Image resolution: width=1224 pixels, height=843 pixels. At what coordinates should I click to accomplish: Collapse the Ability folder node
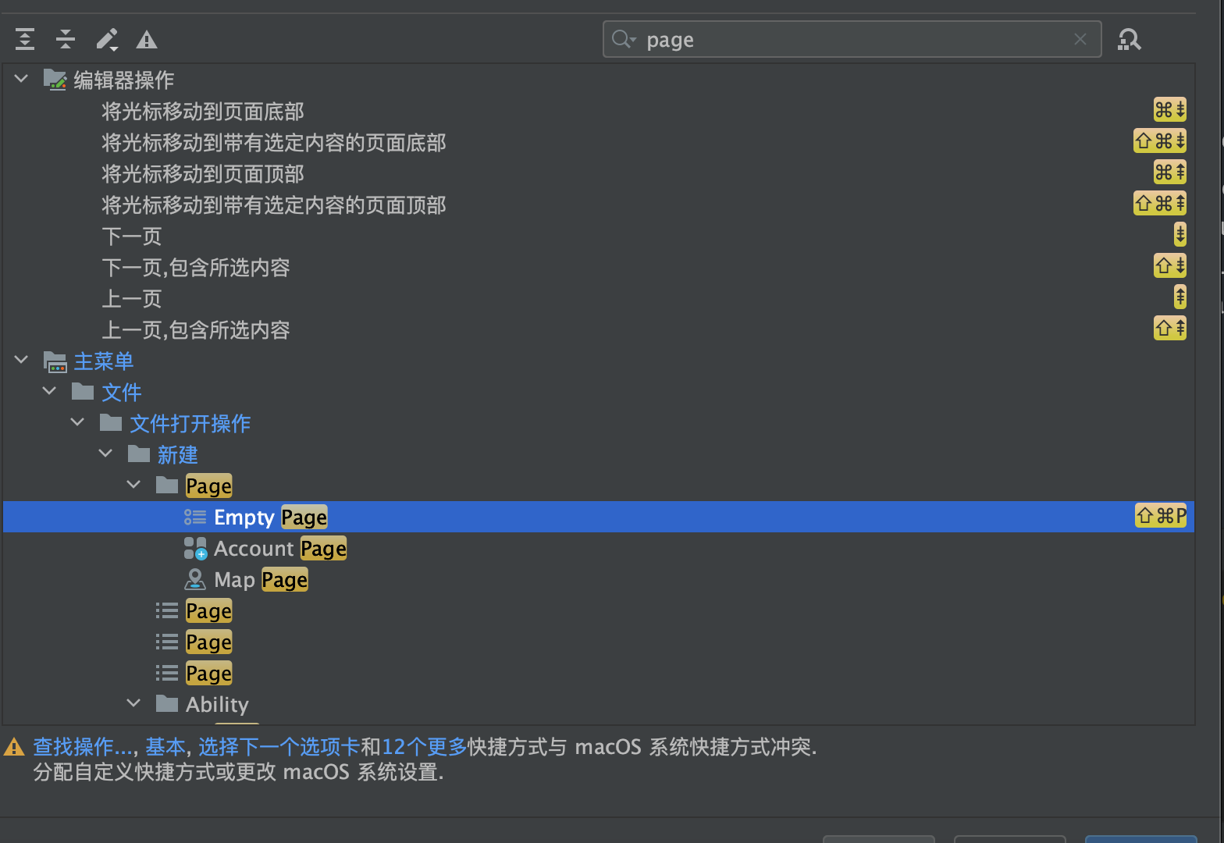[x=134, y=703]
